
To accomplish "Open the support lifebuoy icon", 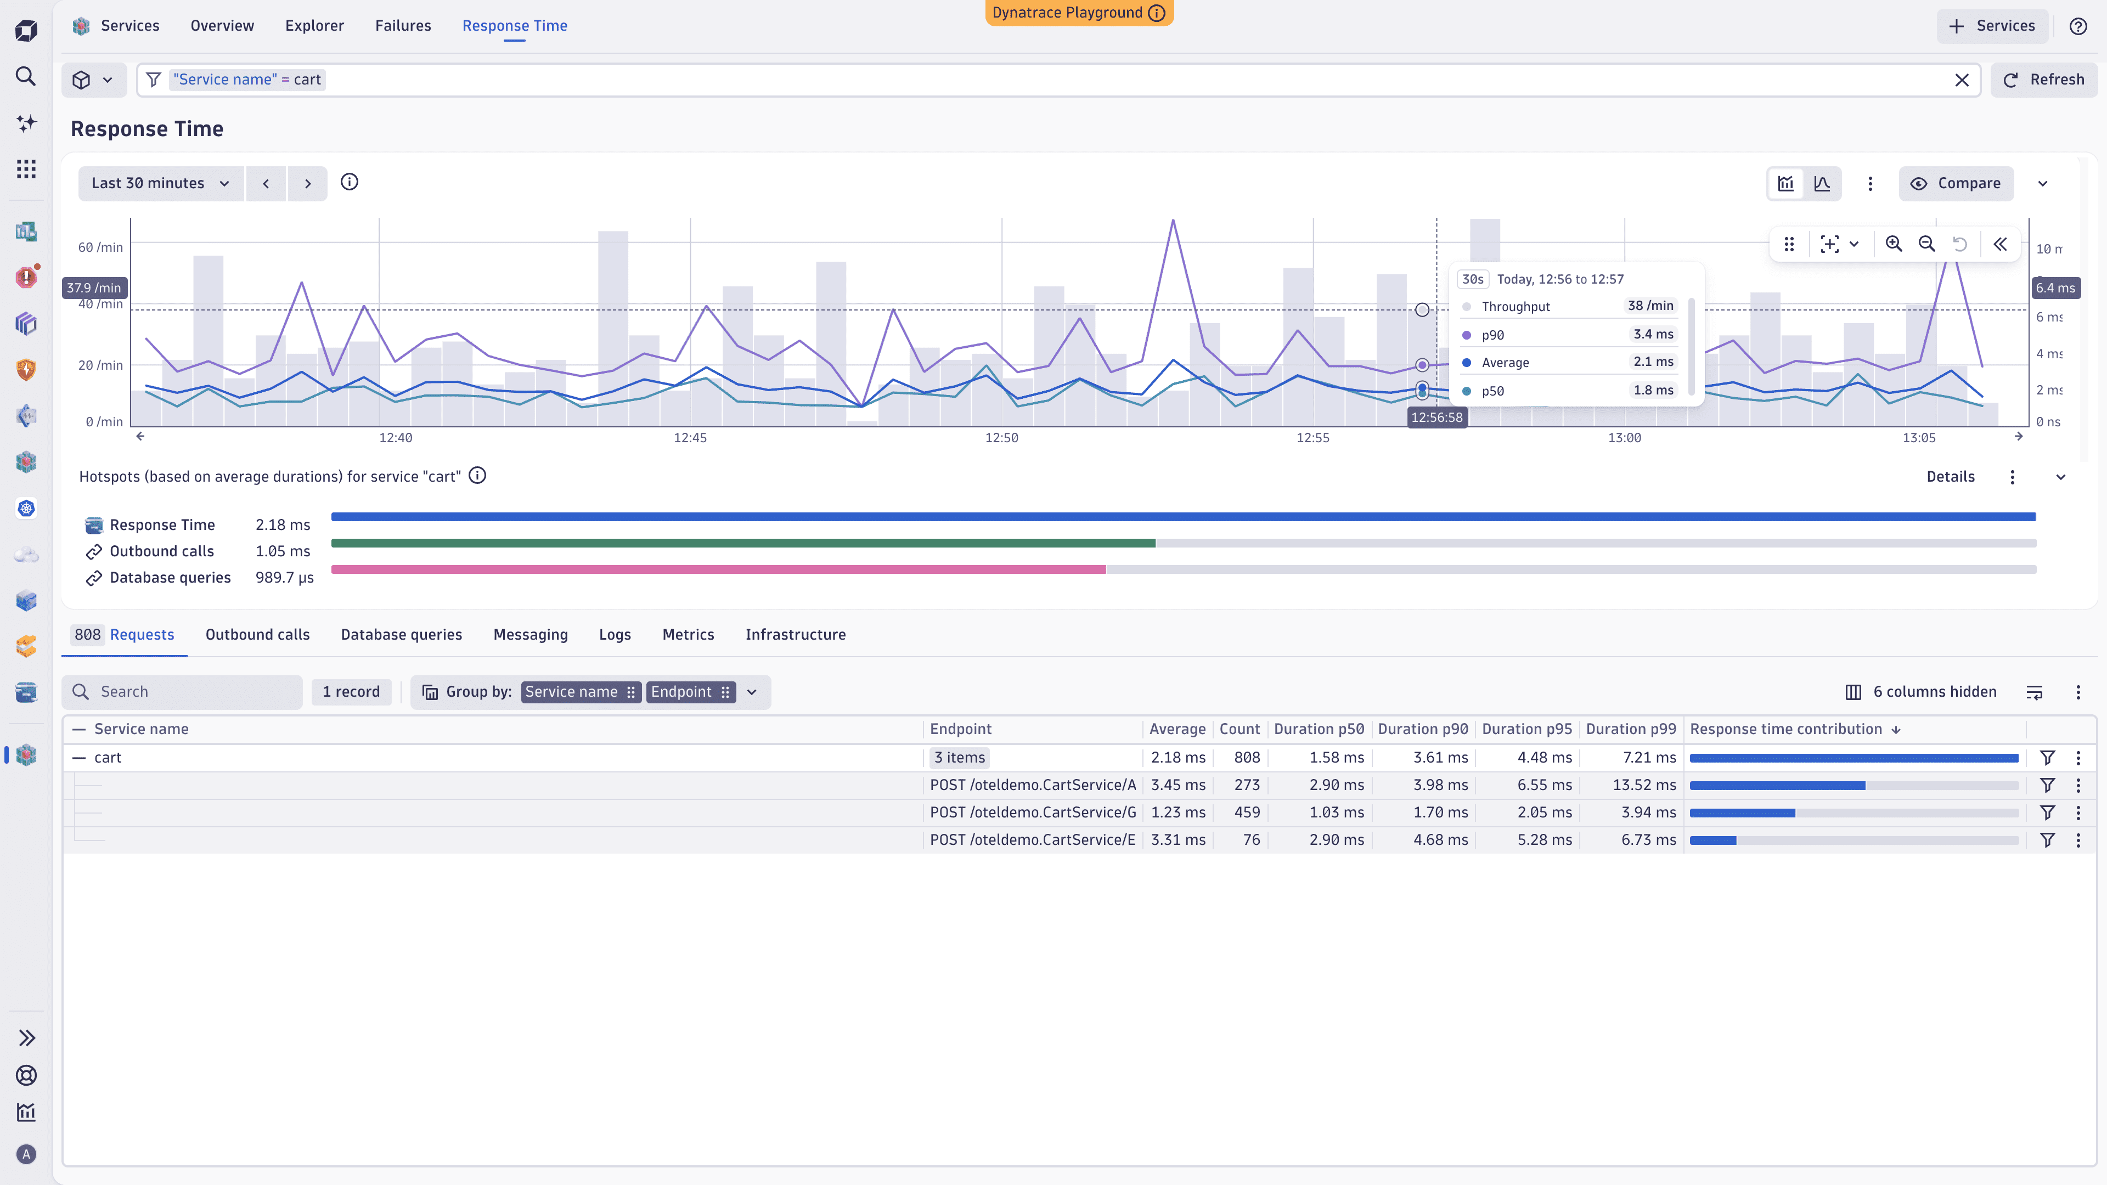I will coord(26,1075).
